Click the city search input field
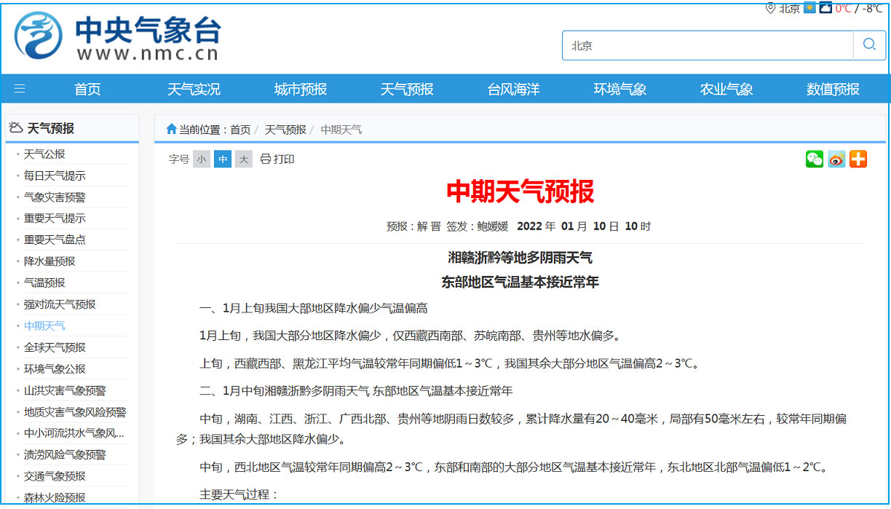The height and width of the screenshot is (509, 891). click(x=706, y=45)
